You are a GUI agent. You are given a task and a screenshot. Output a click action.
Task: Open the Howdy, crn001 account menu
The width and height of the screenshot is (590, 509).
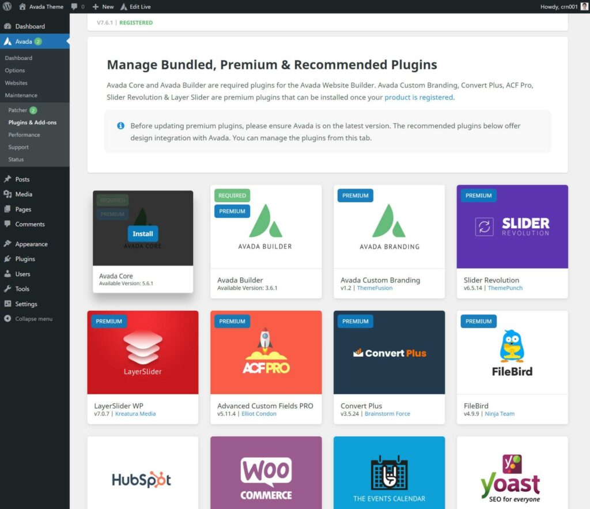(x=564, y=6)
